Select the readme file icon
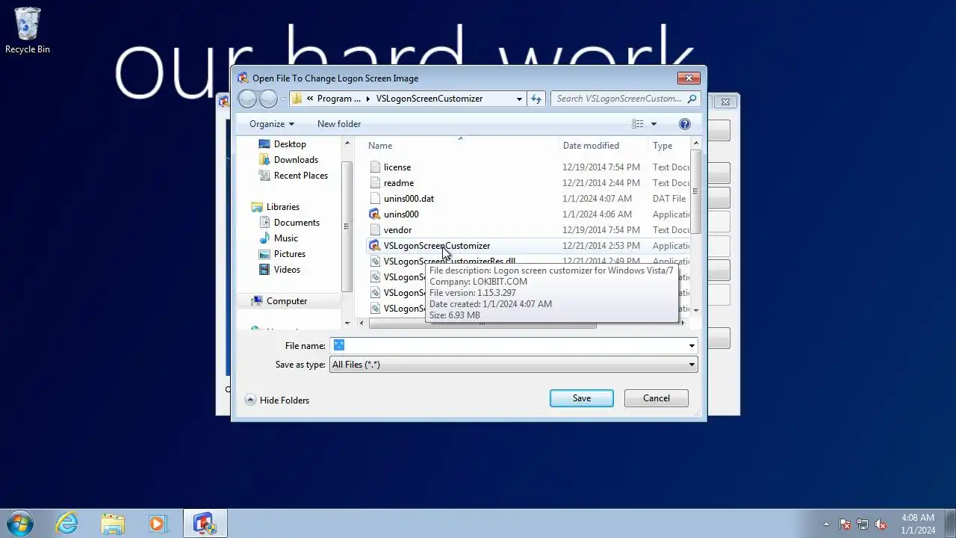Screen dimensions: 956x538 coord(375,183)
